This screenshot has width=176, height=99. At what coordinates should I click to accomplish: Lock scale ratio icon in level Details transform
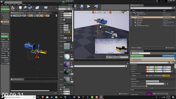(x=172, y=71)
